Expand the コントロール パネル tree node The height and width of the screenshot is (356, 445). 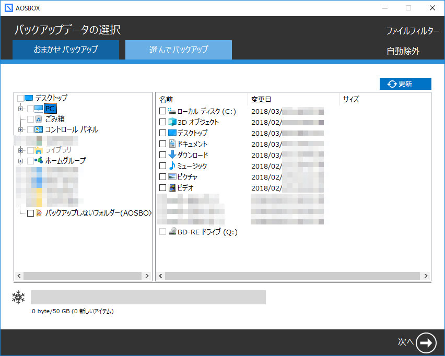20,129
